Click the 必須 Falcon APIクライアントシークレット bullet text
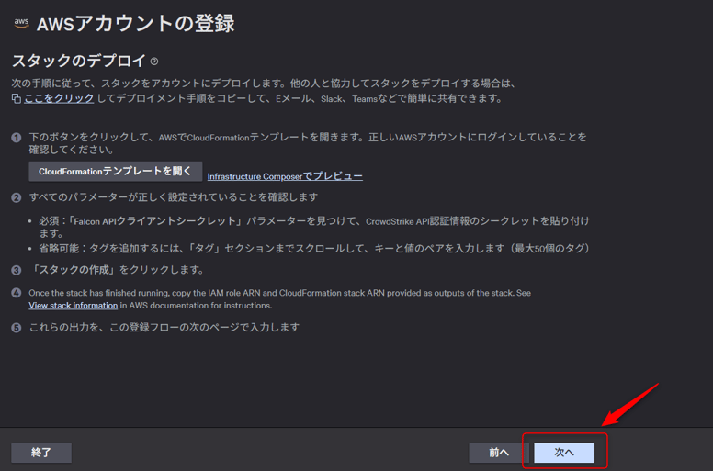This screenshot has width=713, height=471. pyautogui.click(x=314, y=227)
